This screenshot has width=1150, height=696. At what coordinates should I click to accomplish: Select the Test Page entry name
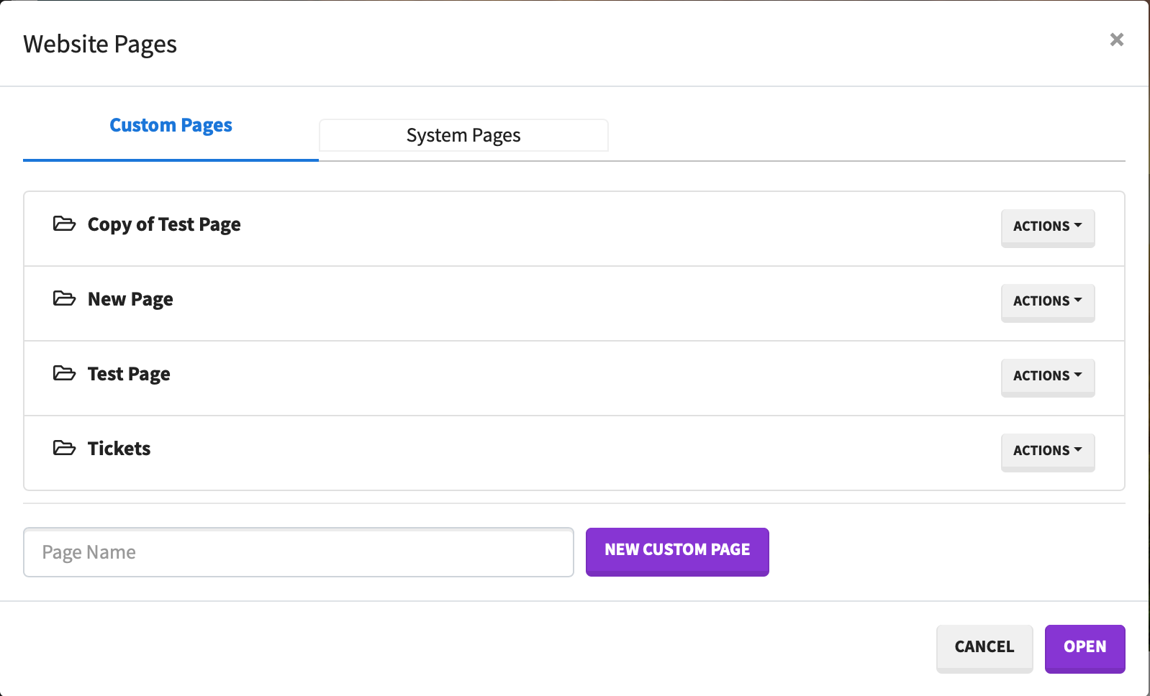tap(129, 374)
